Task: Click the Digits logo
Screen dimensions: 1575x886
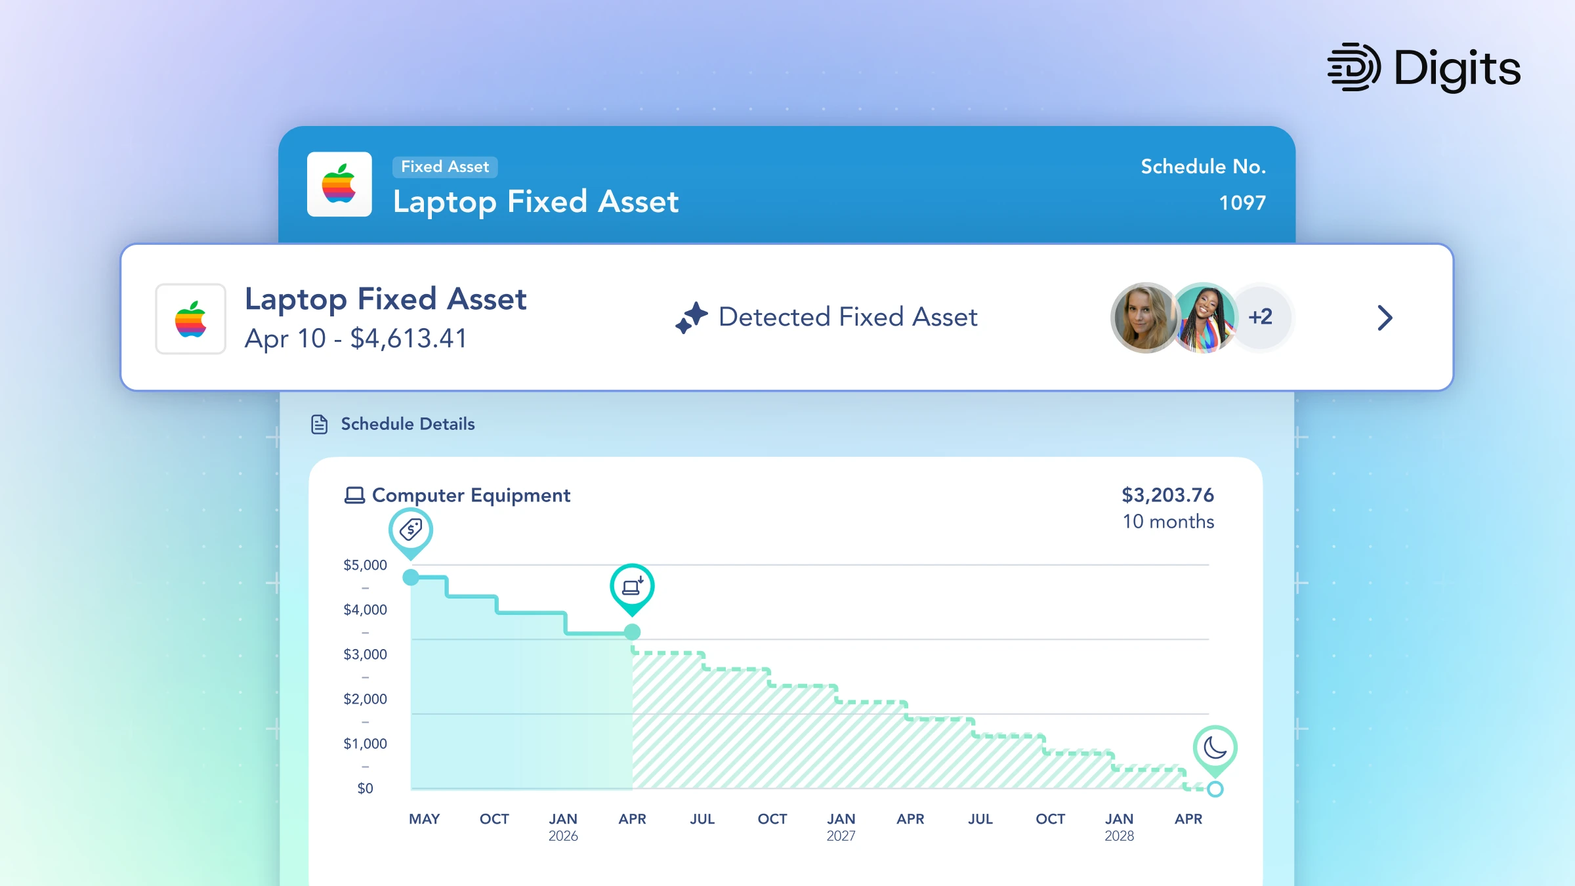Action: 1423,68
